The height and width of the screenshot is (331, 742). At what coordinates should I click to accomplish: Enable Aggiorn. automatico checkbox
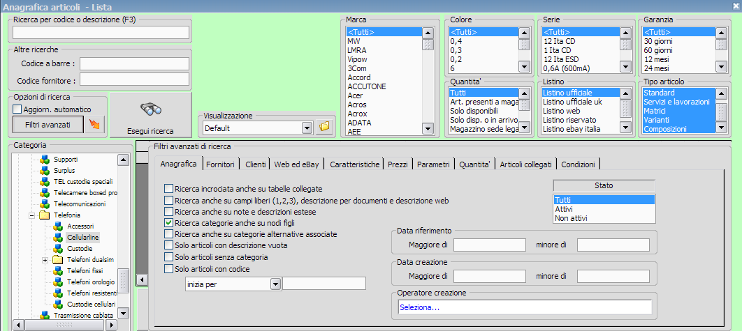[x=17, y=109]
